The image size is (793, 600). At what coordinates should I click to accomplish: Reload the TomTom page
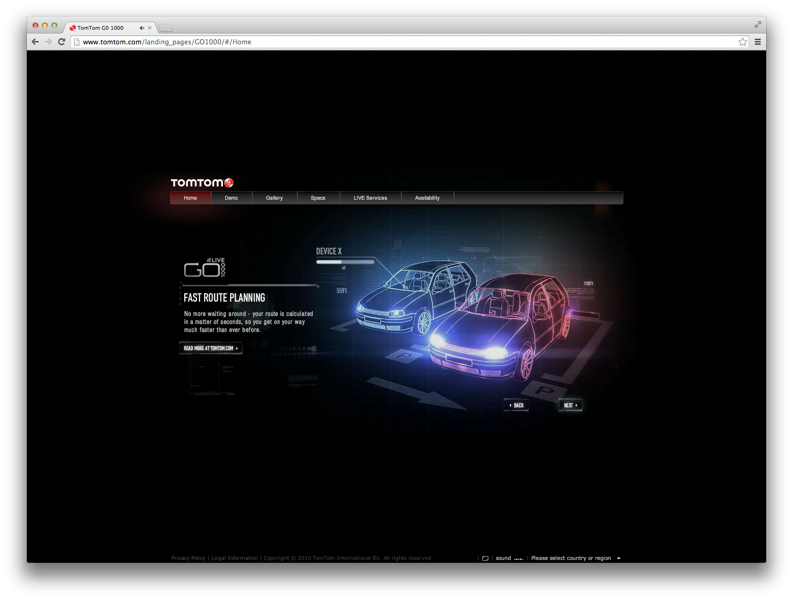(x=61, y=42)
